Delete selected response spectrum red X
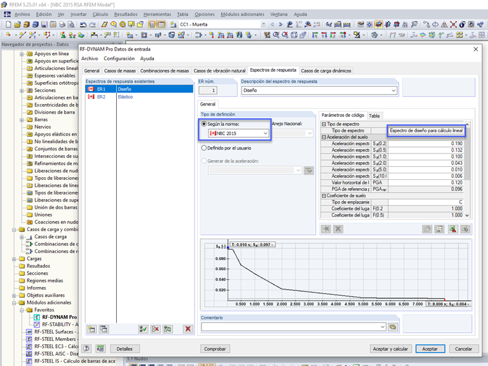This screenshot has width=488, height=366. 187,329
